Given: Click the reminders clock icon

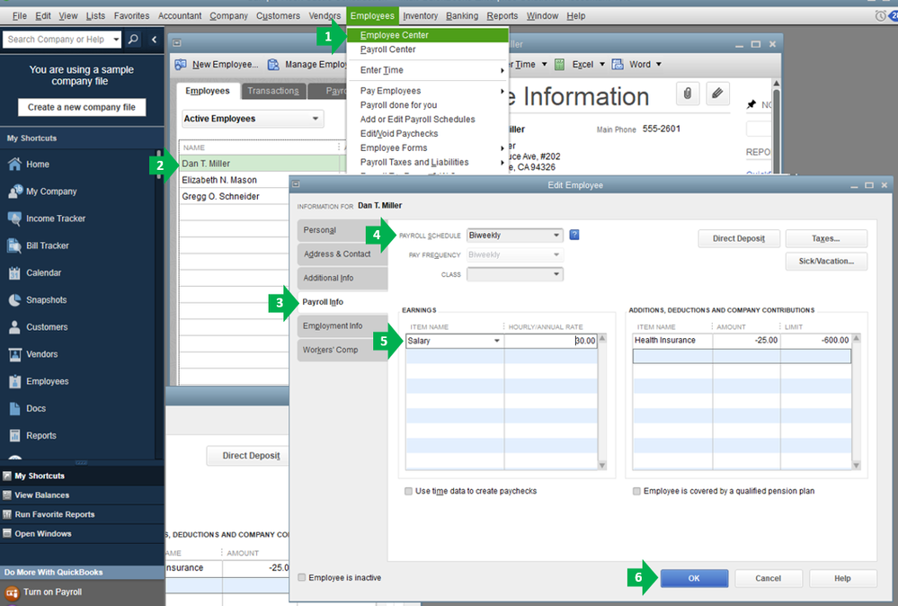Looking at the screenshot, I should coord(881,16).
